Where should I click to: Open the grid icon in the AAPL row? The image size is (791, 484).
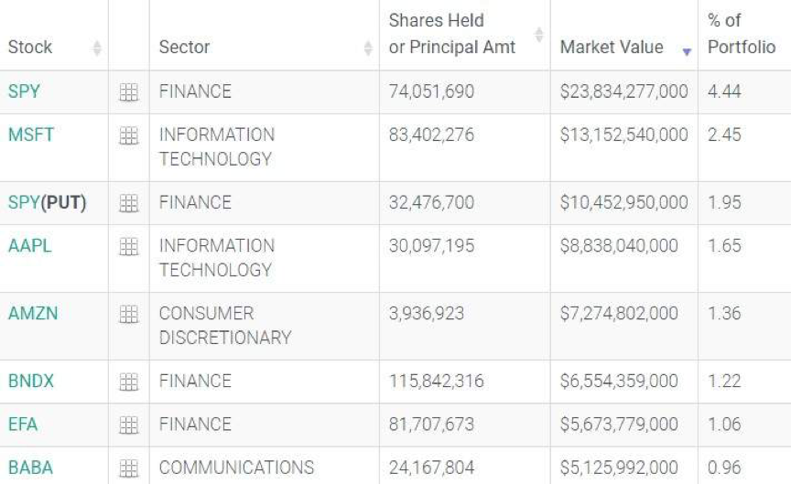tap(128, 246)
